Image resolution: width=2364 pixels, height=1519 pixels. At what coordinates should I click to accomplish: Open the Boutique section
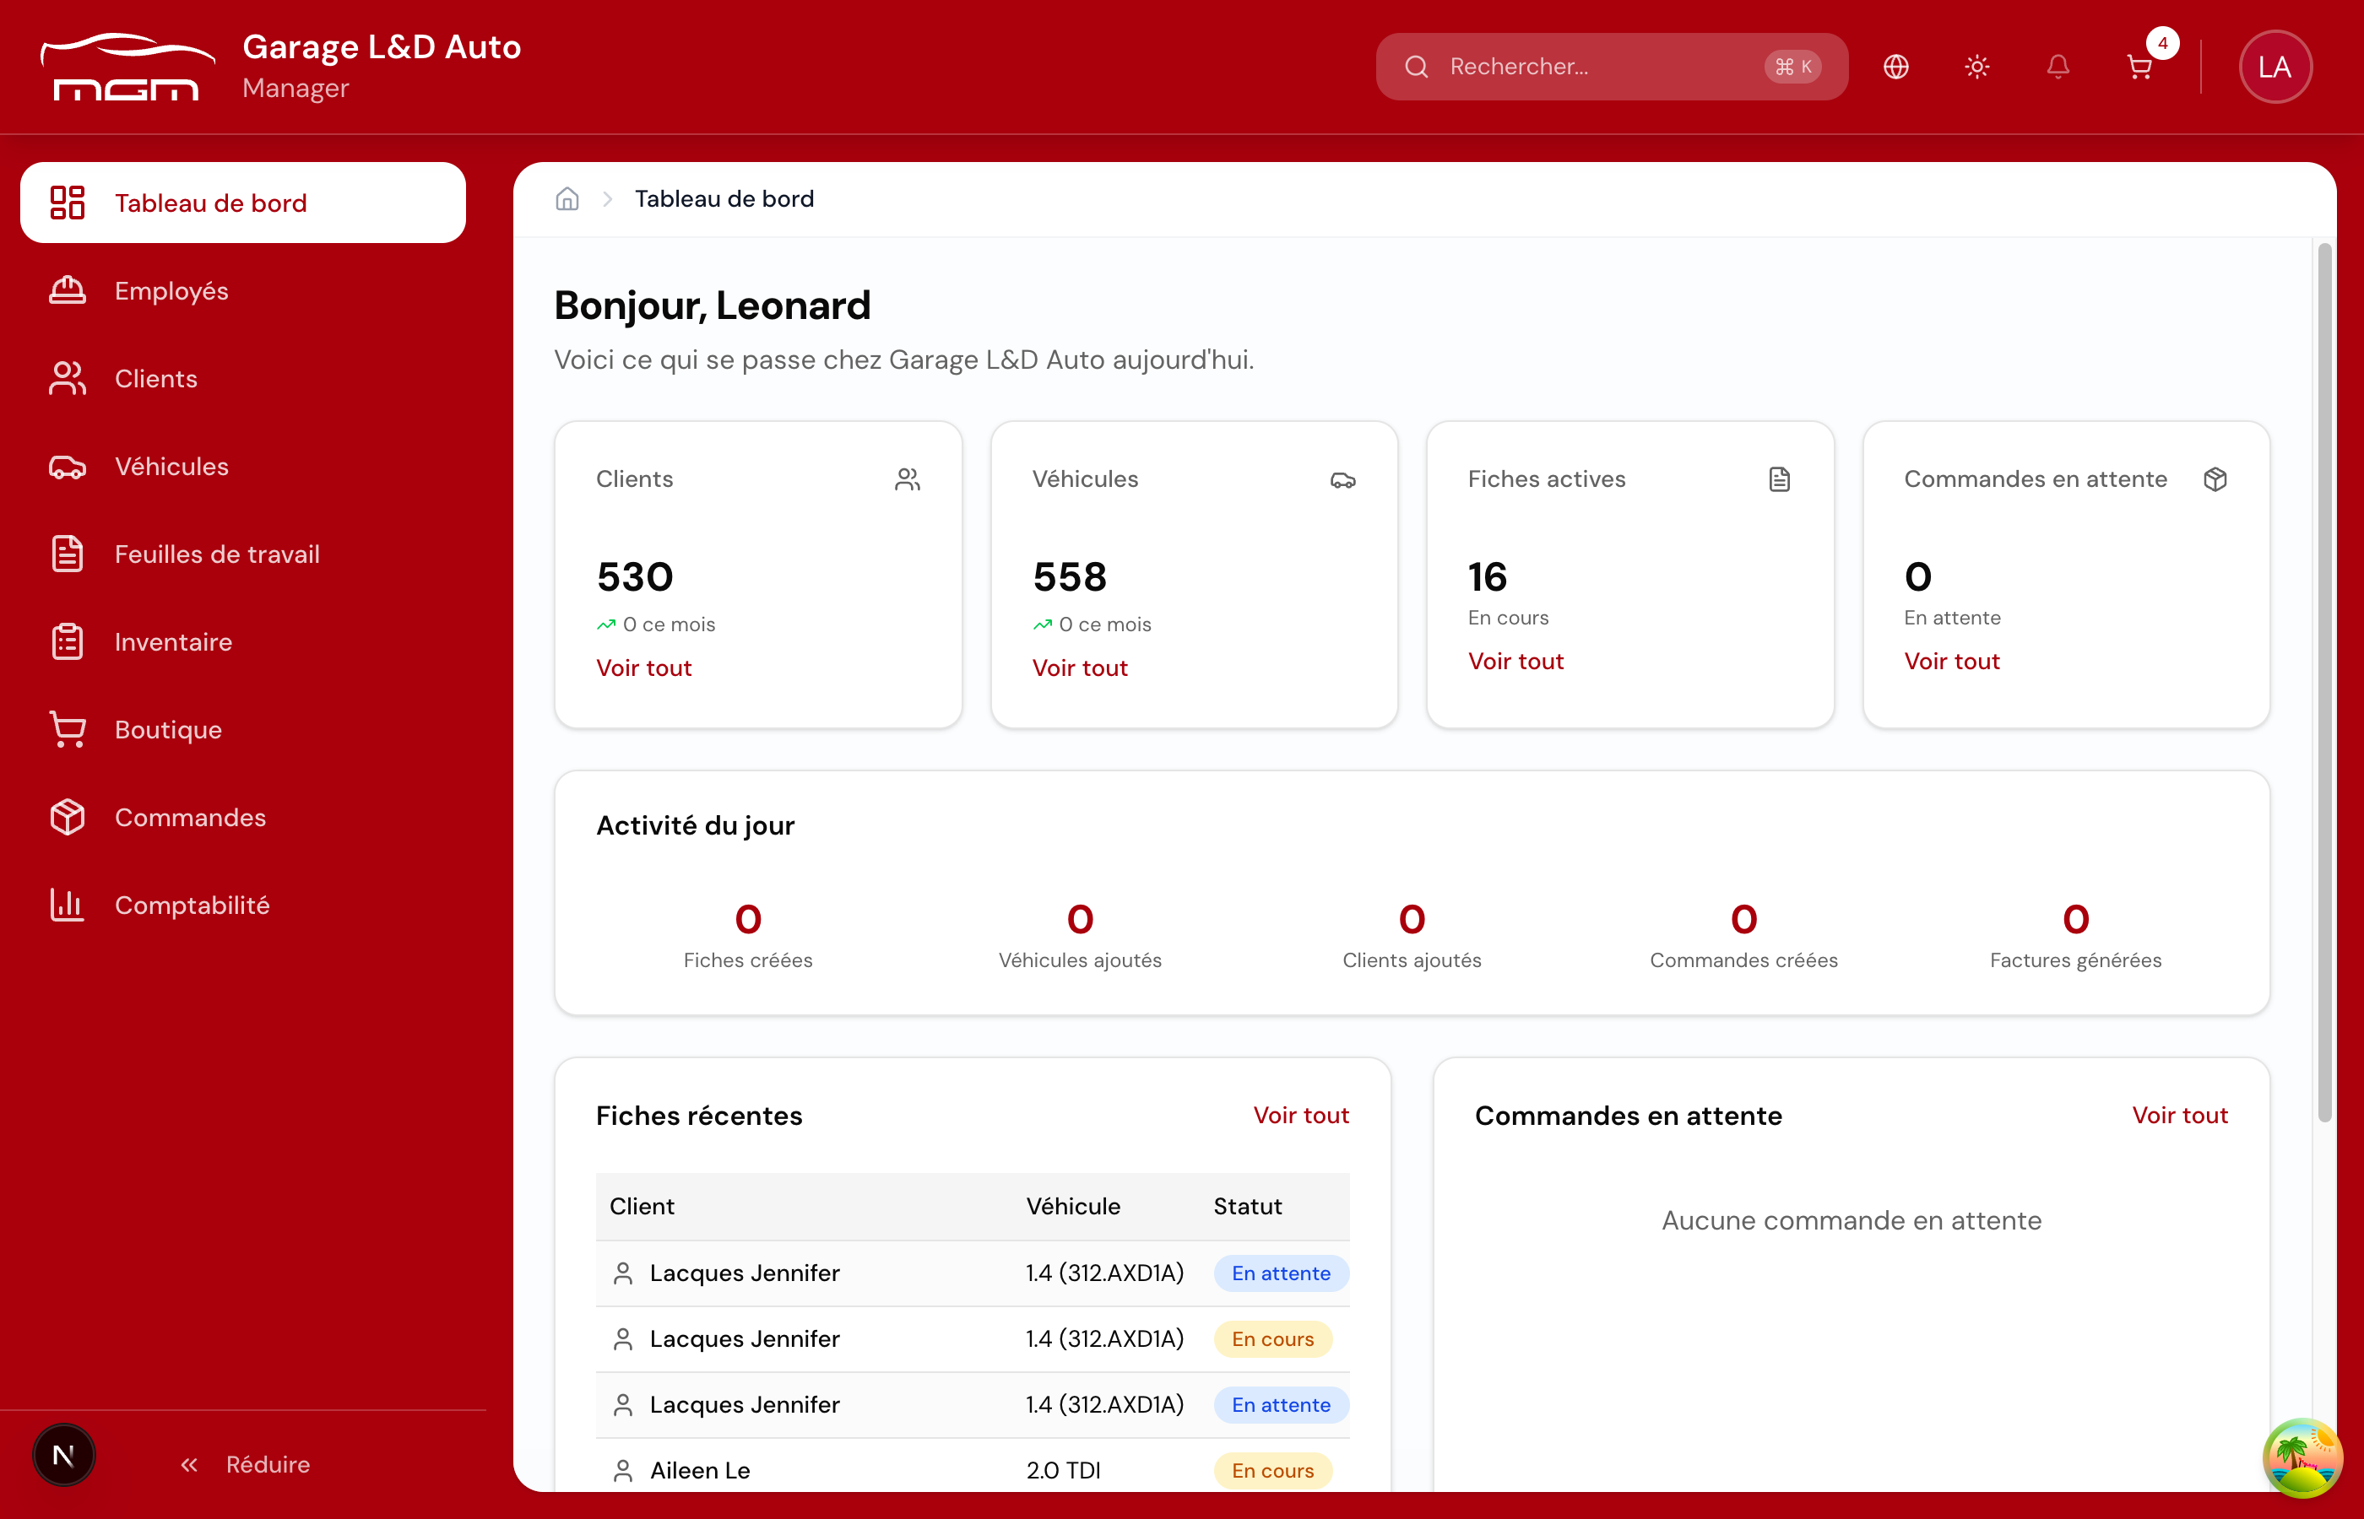(x=168, y=730)
